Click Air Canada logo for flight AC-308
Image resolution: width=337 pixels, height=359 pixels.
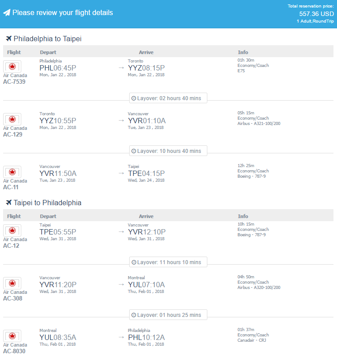(12, 283)
